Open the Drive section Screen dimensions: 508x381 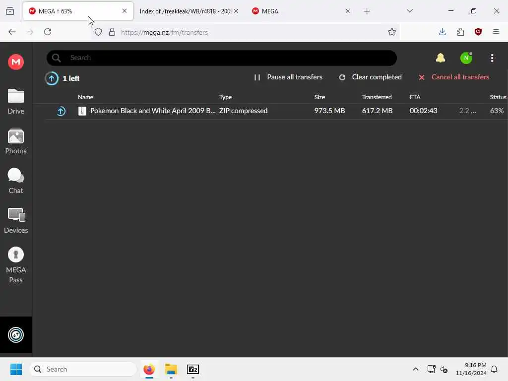pyautogui.click(x=16, y=101)
